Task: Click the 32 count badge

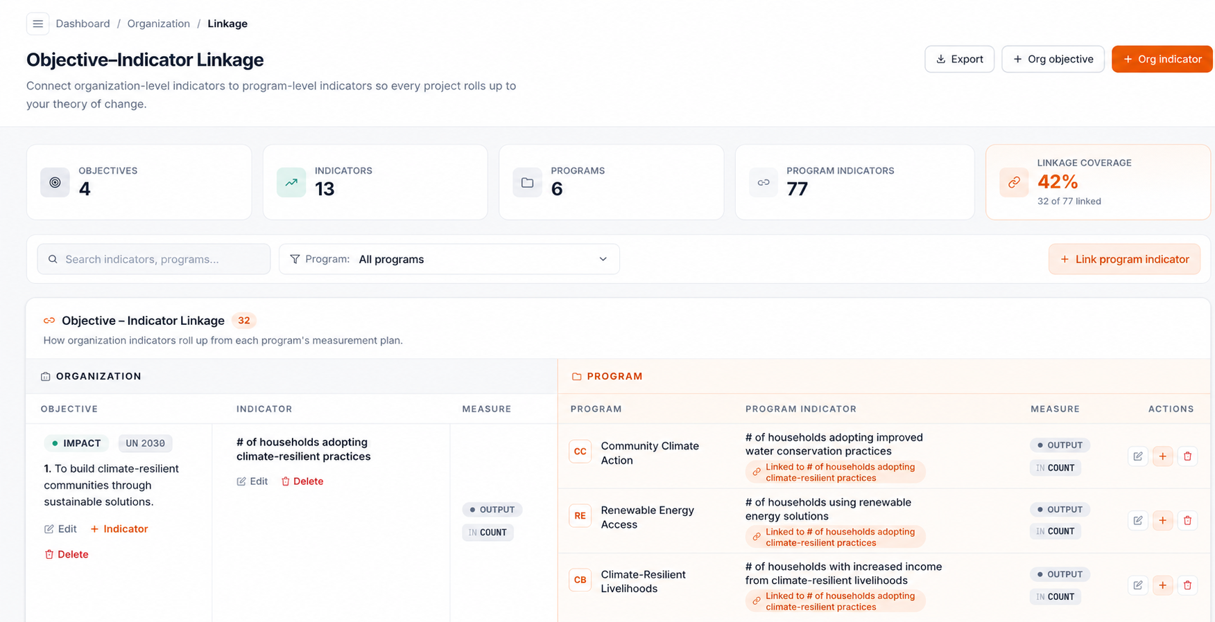Action: 244,321
